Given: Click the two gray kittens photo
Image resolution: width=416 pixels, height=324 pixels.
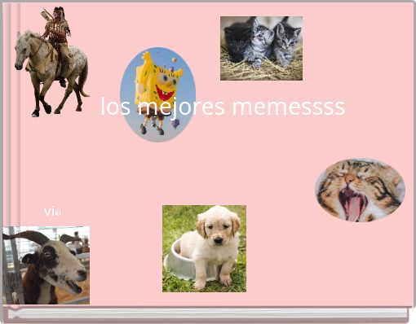Looking at the screenshot, I should (261, 48).
